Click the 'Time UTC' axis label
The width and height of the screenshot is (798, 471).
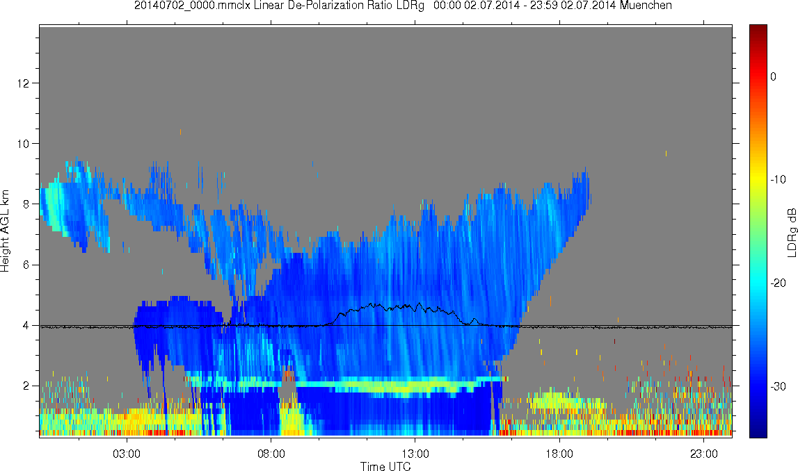(385, 466)
